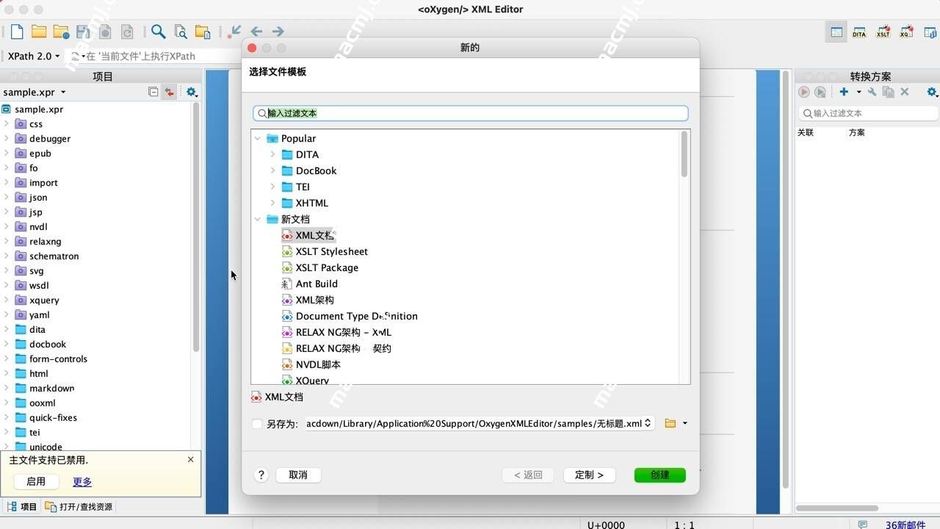940x529 pixels.
Task: Click the Forward navigation arrow
Action: click(x=278, y=32)
